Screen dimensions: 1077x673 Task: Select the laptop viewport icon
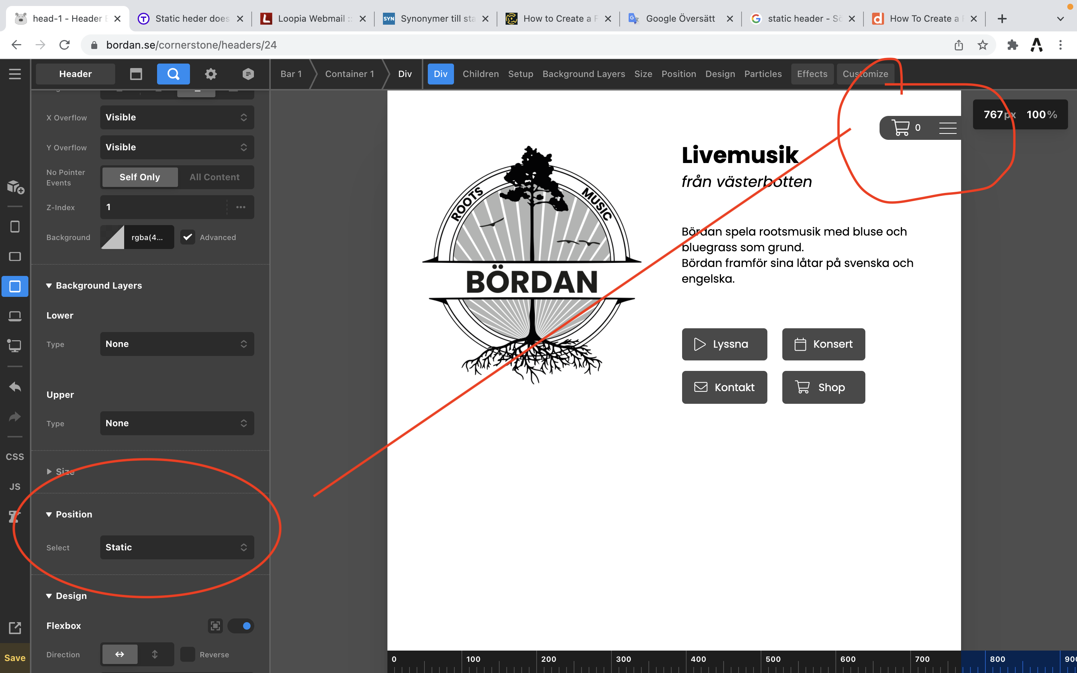pos(15,316)
